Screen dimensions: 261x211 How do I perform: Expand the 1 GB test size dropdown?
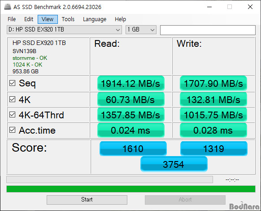141,30
